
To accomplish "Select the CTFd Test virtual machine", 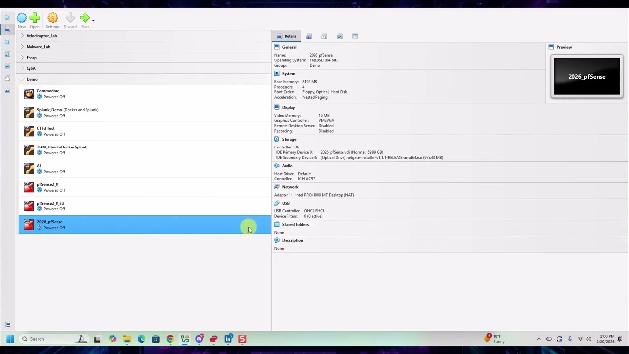I will [x=145, y=131].
